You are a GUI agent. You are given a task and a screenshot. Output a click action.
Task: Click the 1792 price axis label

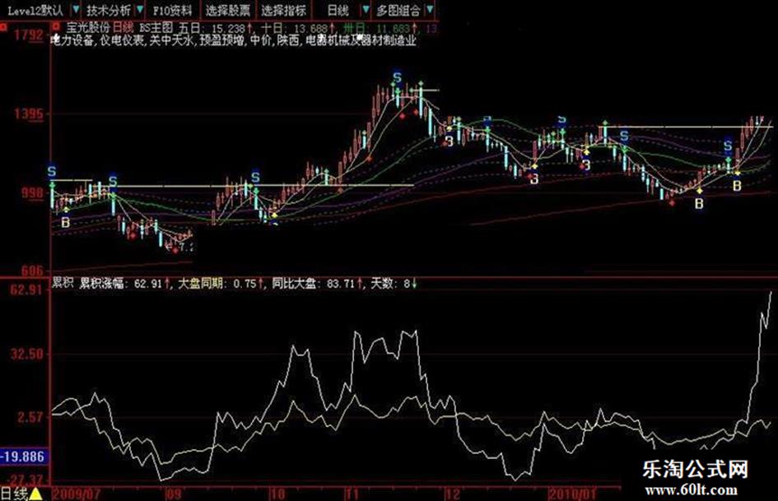pos(28,35)
